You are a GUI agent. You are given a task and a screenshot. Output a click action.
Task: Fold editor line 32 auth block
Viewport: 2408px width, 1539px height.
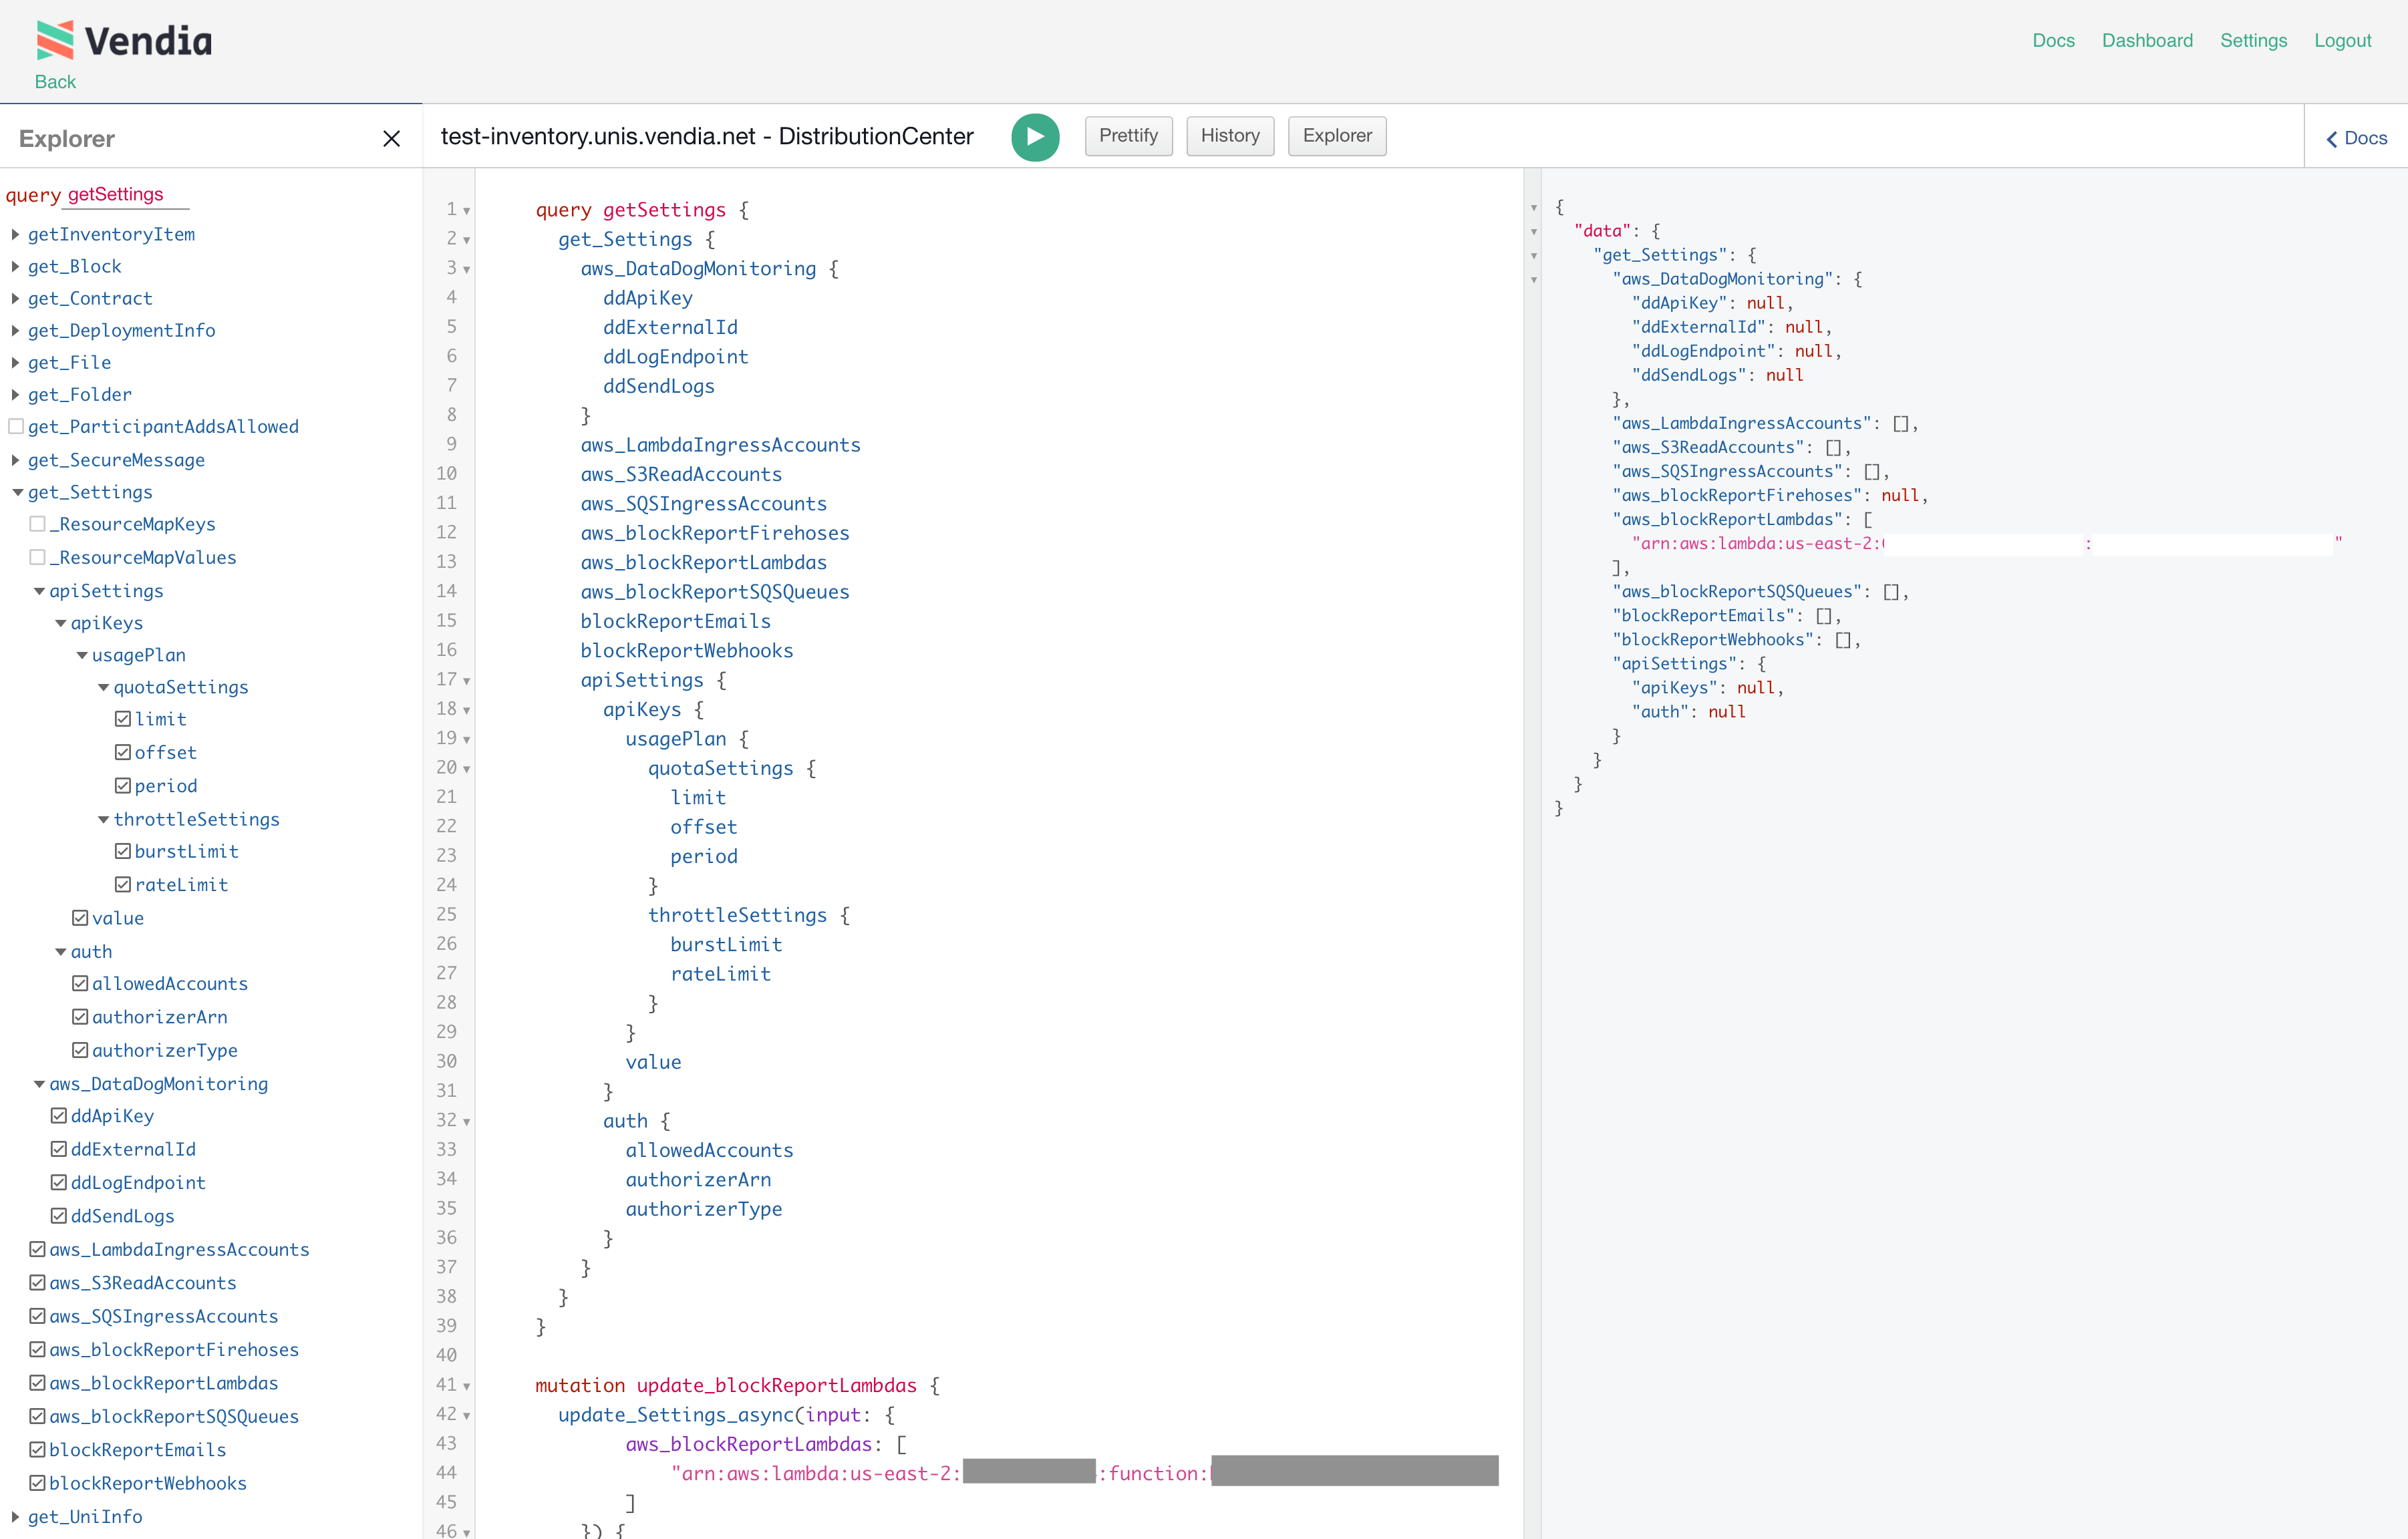467,1122
